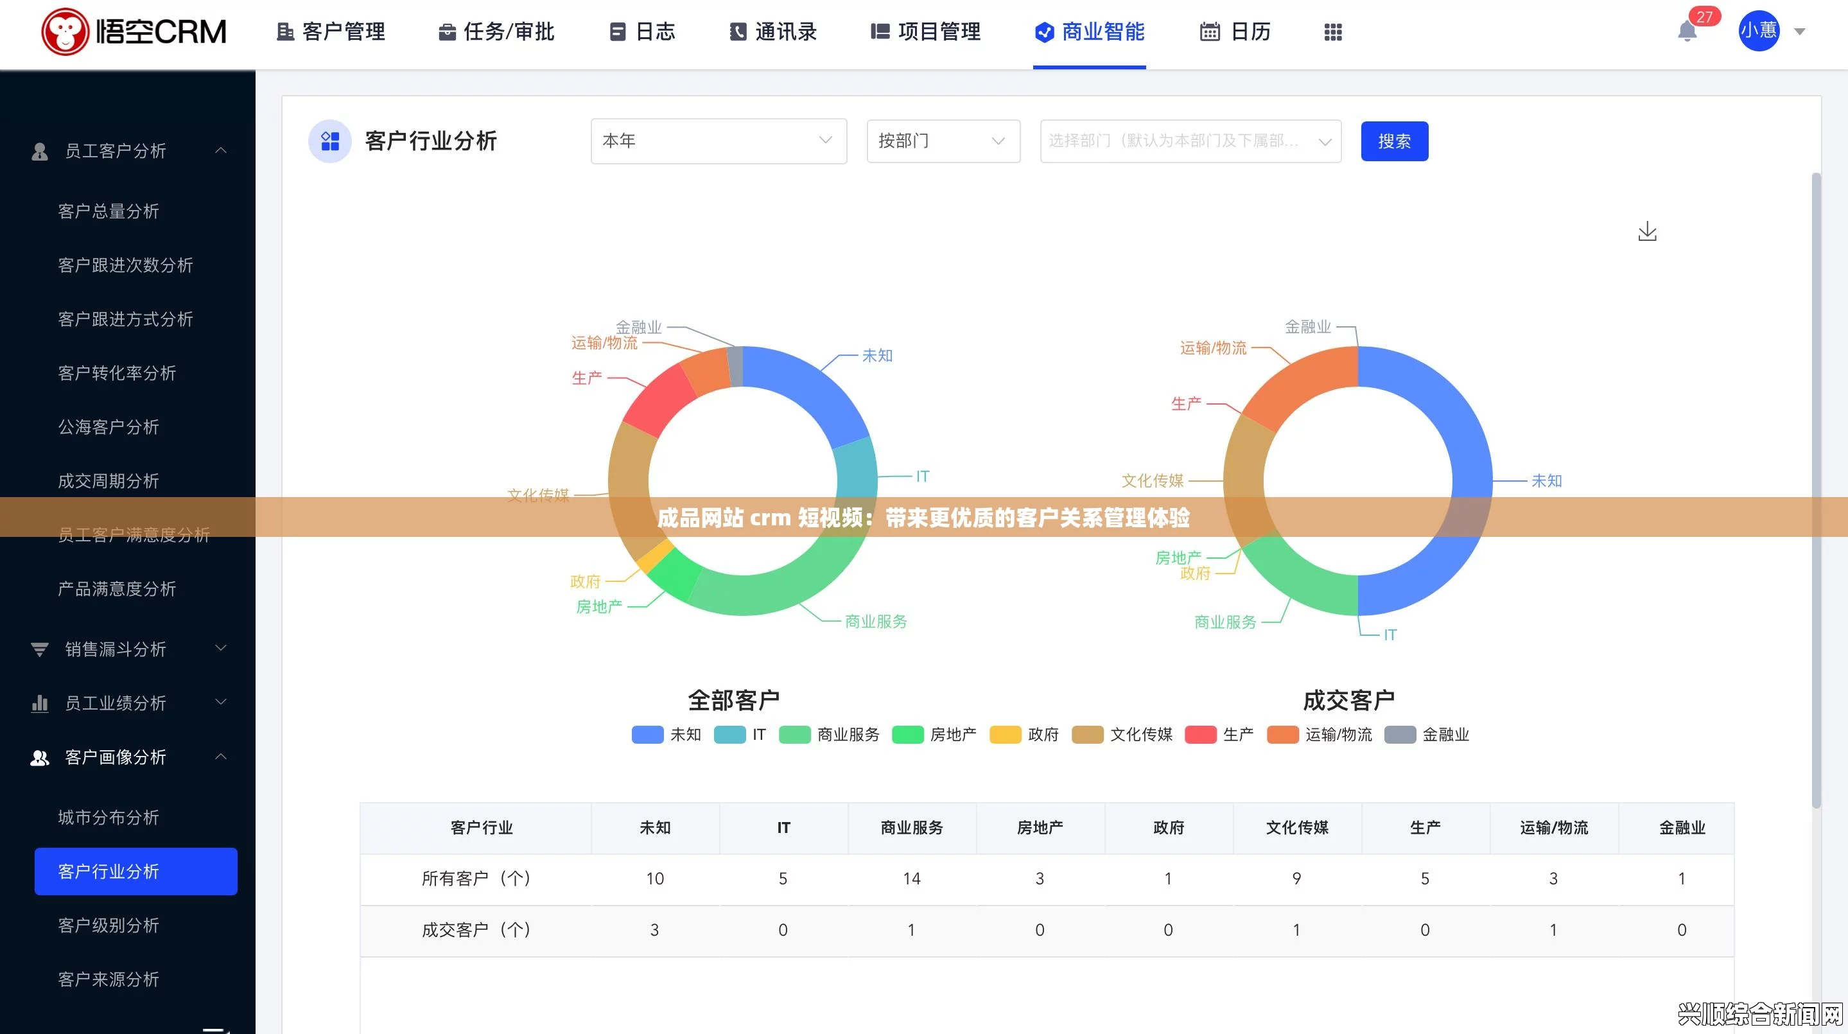The height and width of the screenshot is (1034, 1848).
Task: Open 客户级别分析 in sidebar
Action: [109, 926]
